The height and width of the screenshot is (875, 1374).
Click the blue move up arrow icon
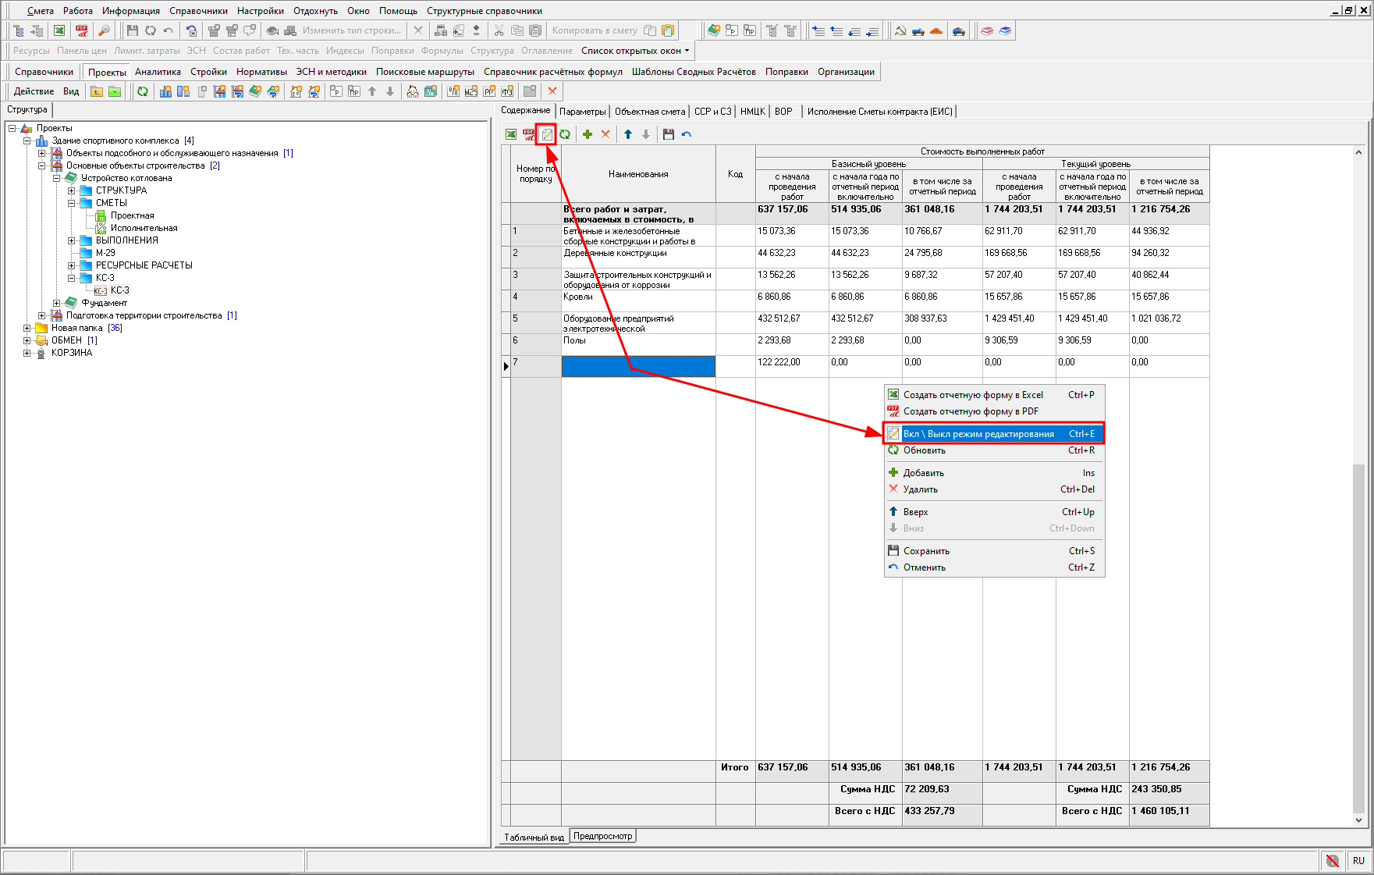click(628, 134)
